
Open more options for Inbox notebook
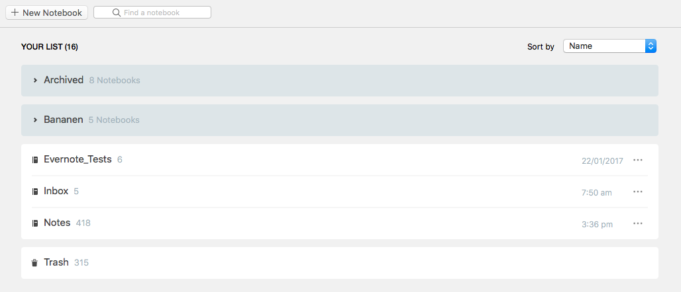tap(637, 192)
